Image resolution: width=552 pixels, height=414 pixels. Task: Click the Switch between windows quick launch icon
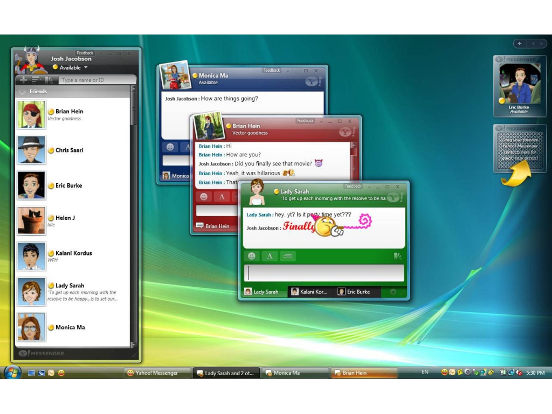point(41,373)
